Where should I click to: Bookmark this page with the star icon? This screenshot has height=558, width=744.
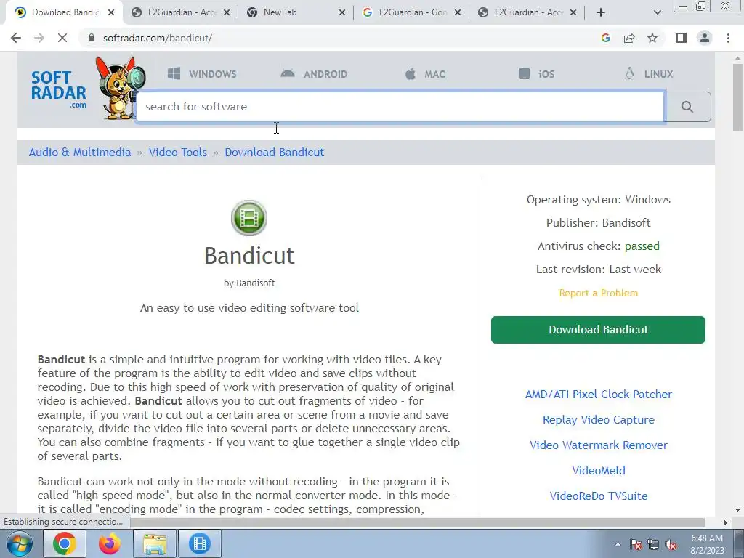pyautogui.click(x=652, y=38)
